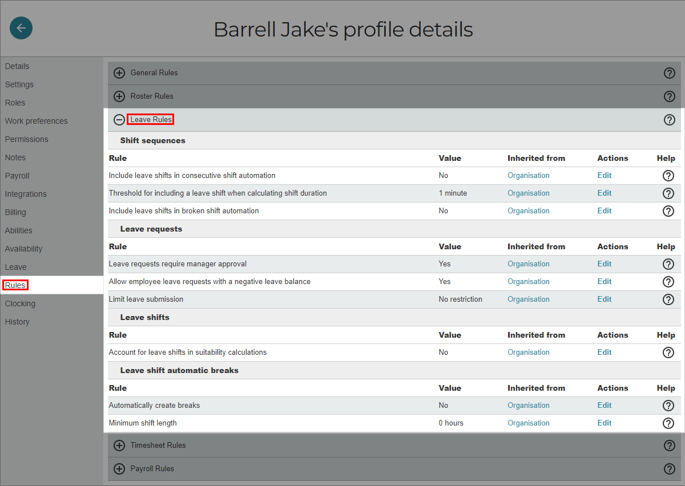
Task: Open help for Leave Rules section
Action: pyautogui.click(x=670, y=120)
